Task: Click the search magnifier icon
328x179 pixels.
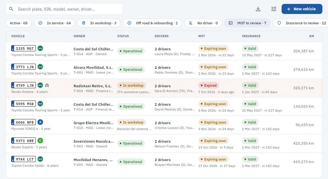Action: click(x=11, y=9)
